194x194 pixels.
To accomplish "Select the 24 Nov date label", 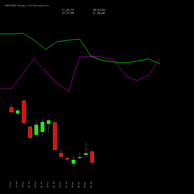I will pos(42,185).
